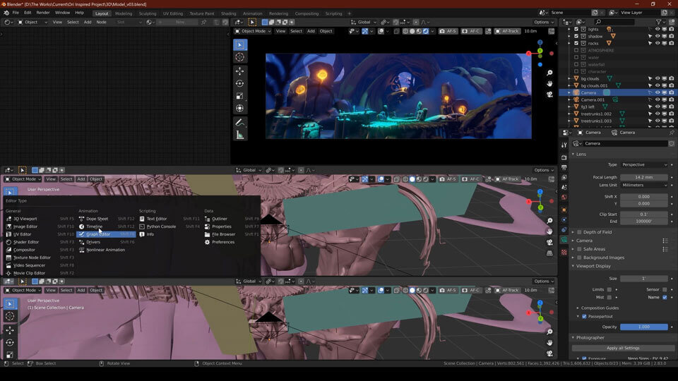This screenshot has width=678, height=381.
Task: Click the rendered shading sphere in top viewport
Action: pos(426,31)
